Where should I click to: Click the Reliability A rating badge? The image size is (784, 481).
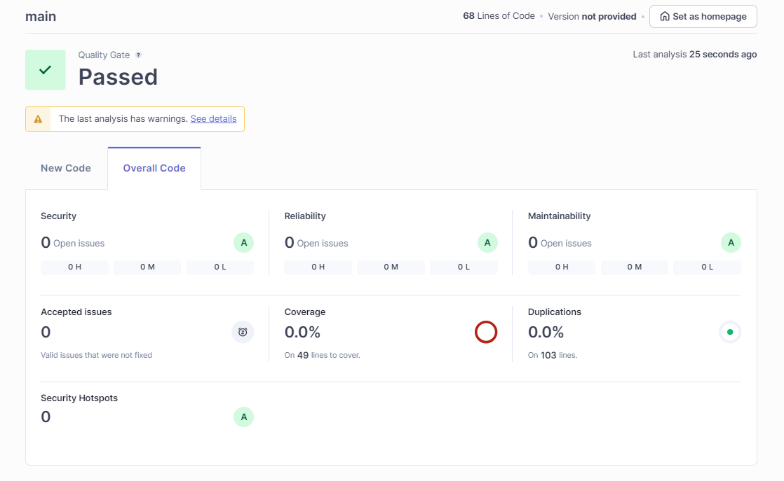point(487,243)
